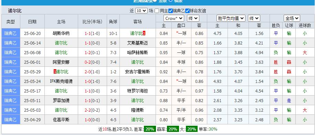Image resolution: width=315 pixels, height=135 pixels.
Task: Click 哈萨赫姆斯 away team link
Action: click(137, 53)
